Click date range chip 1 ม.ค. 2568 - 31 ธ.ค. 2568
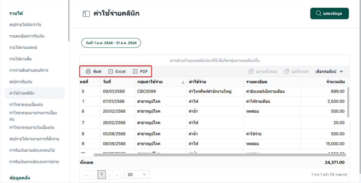Screen dimensions: 361x183 [111, 43]
